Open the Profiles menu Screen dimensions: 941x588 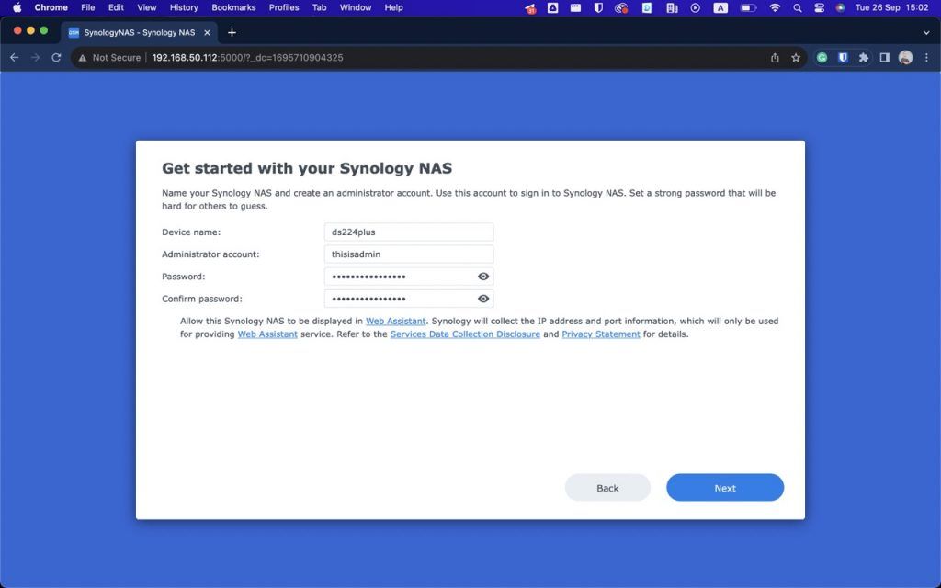(x=284, y=7)
